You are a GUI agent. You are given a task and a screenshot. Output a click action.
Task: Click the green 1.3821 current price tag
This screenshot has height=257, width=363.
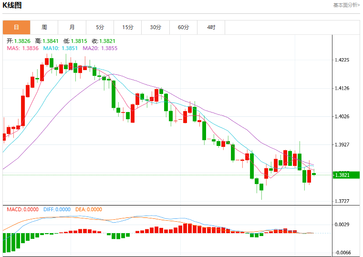click(x=346, y=175)
